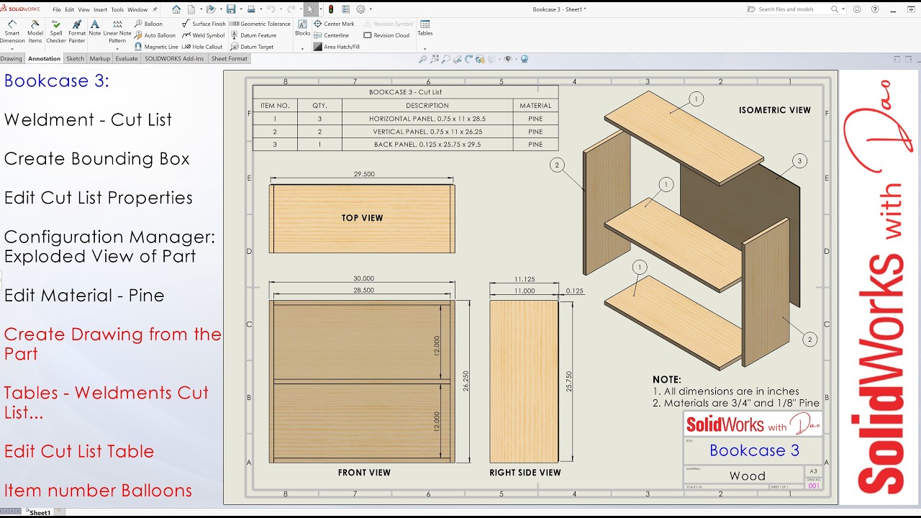Image resolution: width=921 pixels, height=518 pixels.
Task: Add a Hole Callout
Action: (x=202, y=47)
